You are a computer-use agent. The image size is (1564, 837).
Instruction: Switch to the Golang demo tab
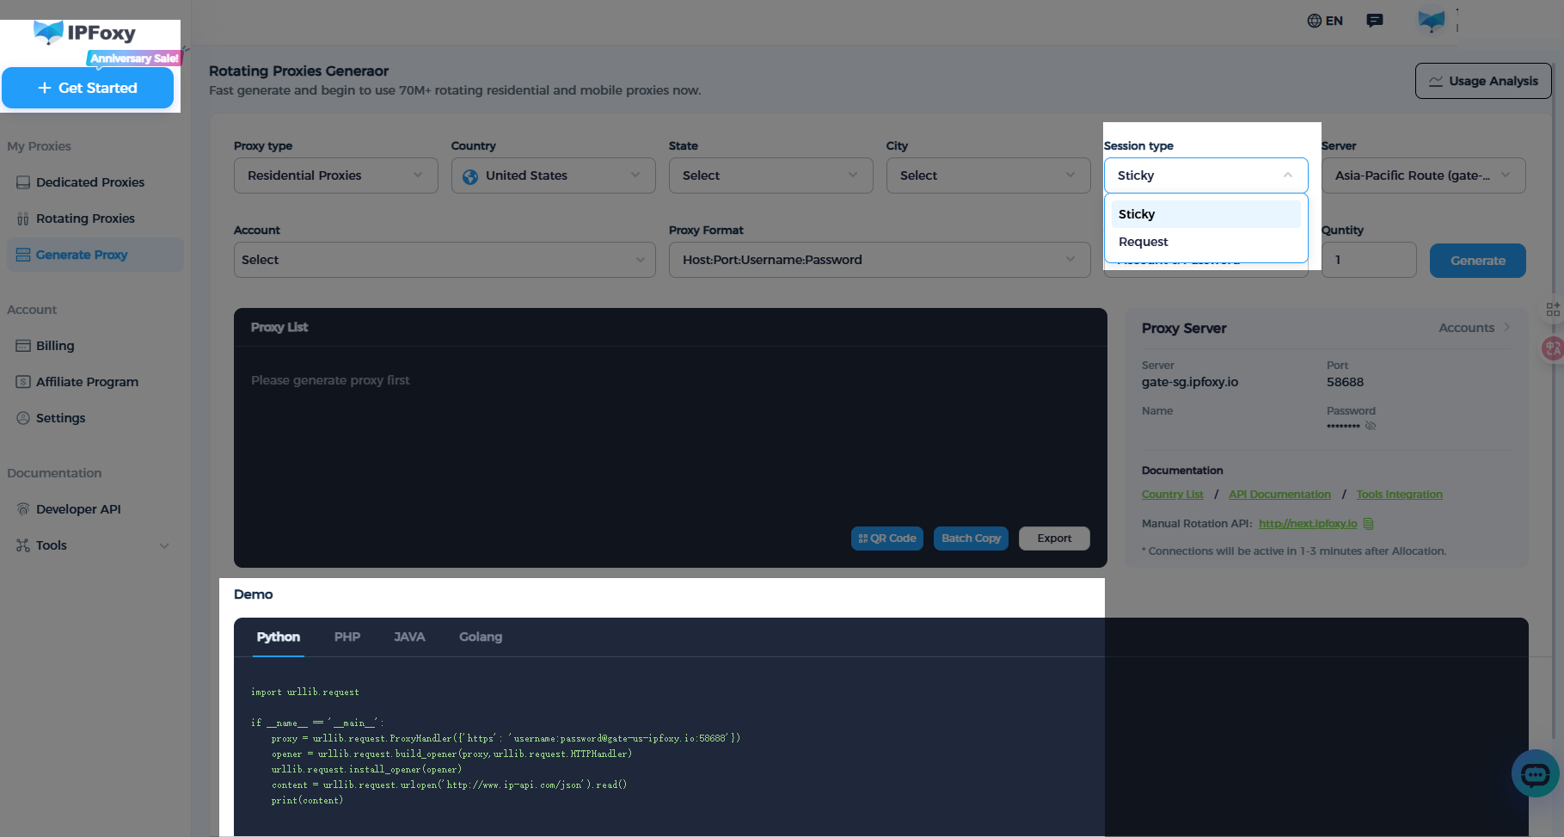(481, 637)
